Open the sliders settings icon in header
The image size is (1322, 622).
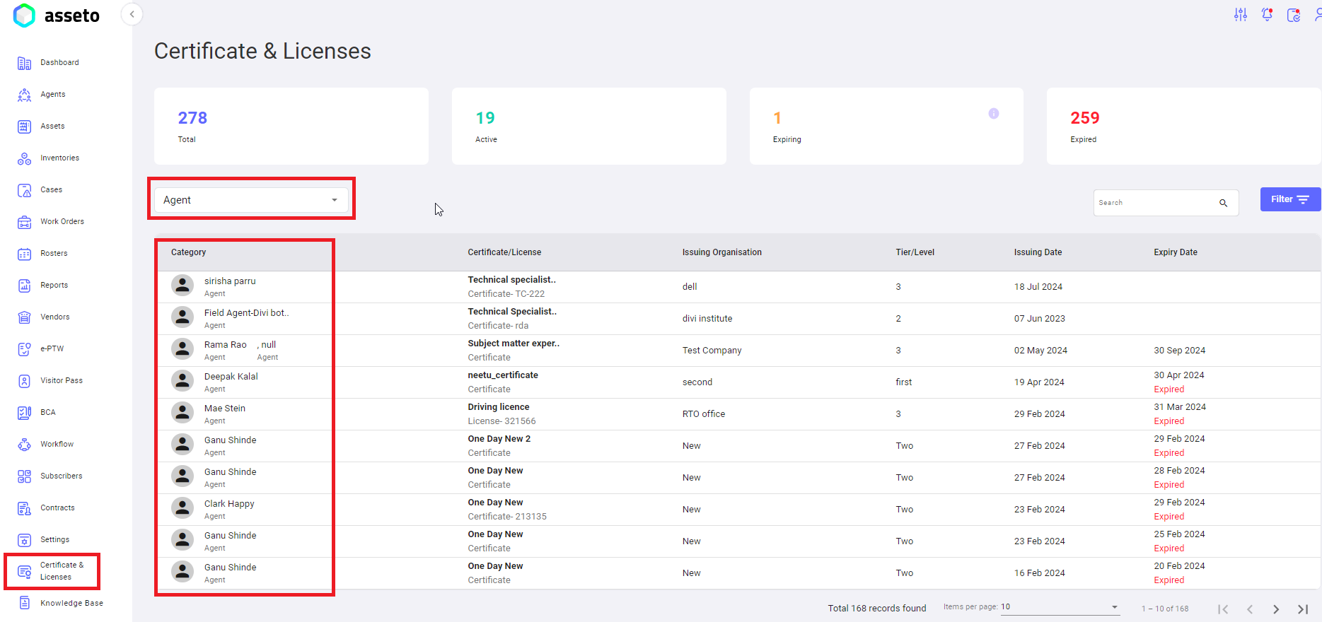(1241, 15)
